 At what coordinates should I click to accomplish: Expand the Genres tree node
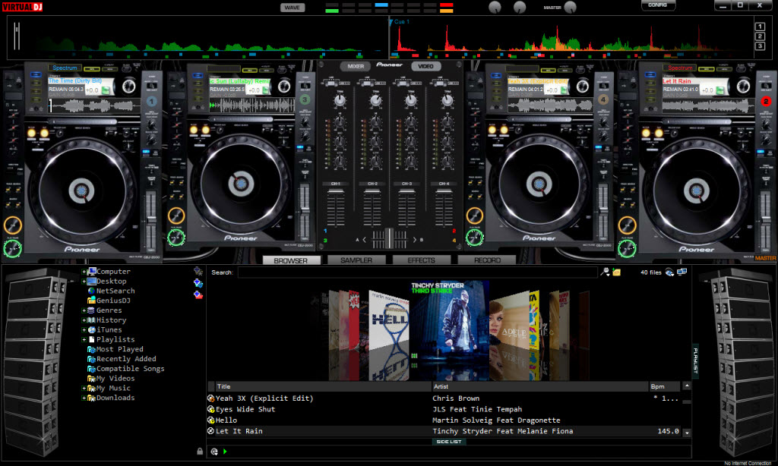(x=84, y=310)
